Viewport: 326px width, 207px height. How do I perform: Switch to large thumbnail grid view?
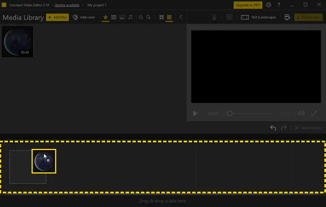pos(161,17)
